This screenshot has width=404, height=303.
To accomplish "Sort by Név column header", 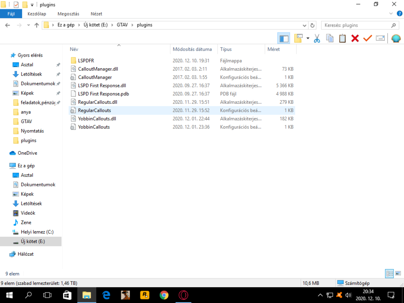I will tap(119, 49).
